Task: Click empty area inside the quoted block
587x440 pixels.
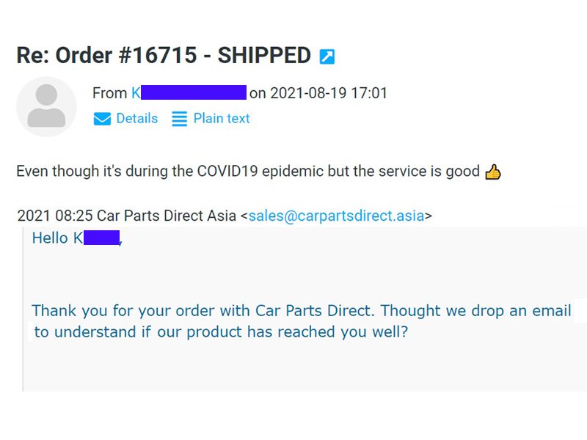Action: tap(299, 367)
